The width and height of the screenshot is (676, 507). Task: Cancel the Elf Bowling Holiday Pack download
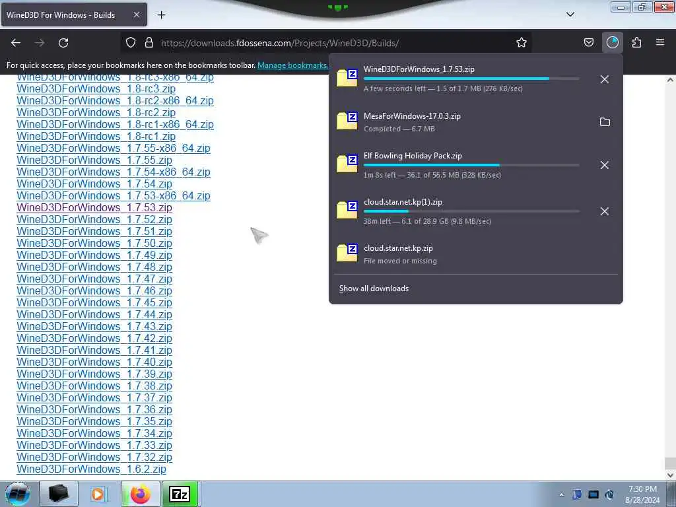pos(605,165)
